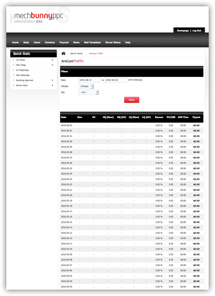Open the Server Status menu

(113, 43)
